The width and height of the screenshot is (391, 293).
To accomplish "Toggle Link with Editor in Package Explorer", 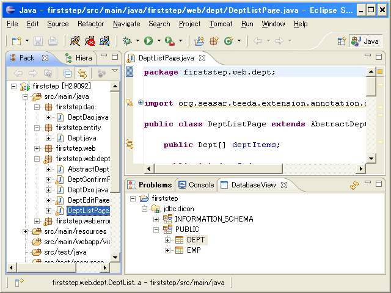I will [x=82, y=73].
